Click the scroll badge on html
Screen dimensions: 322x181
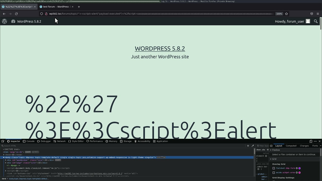pyautogui.click(x=35, y=152)
